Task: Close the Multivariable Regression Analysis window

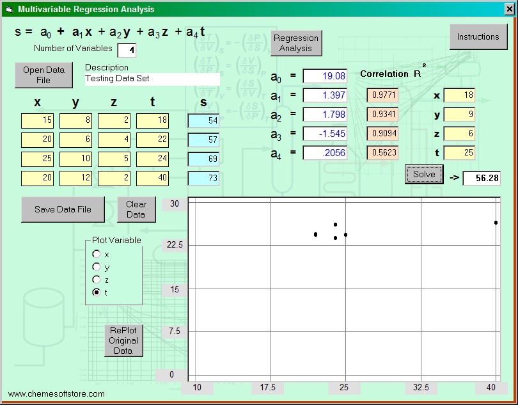Action: (510, 10)
